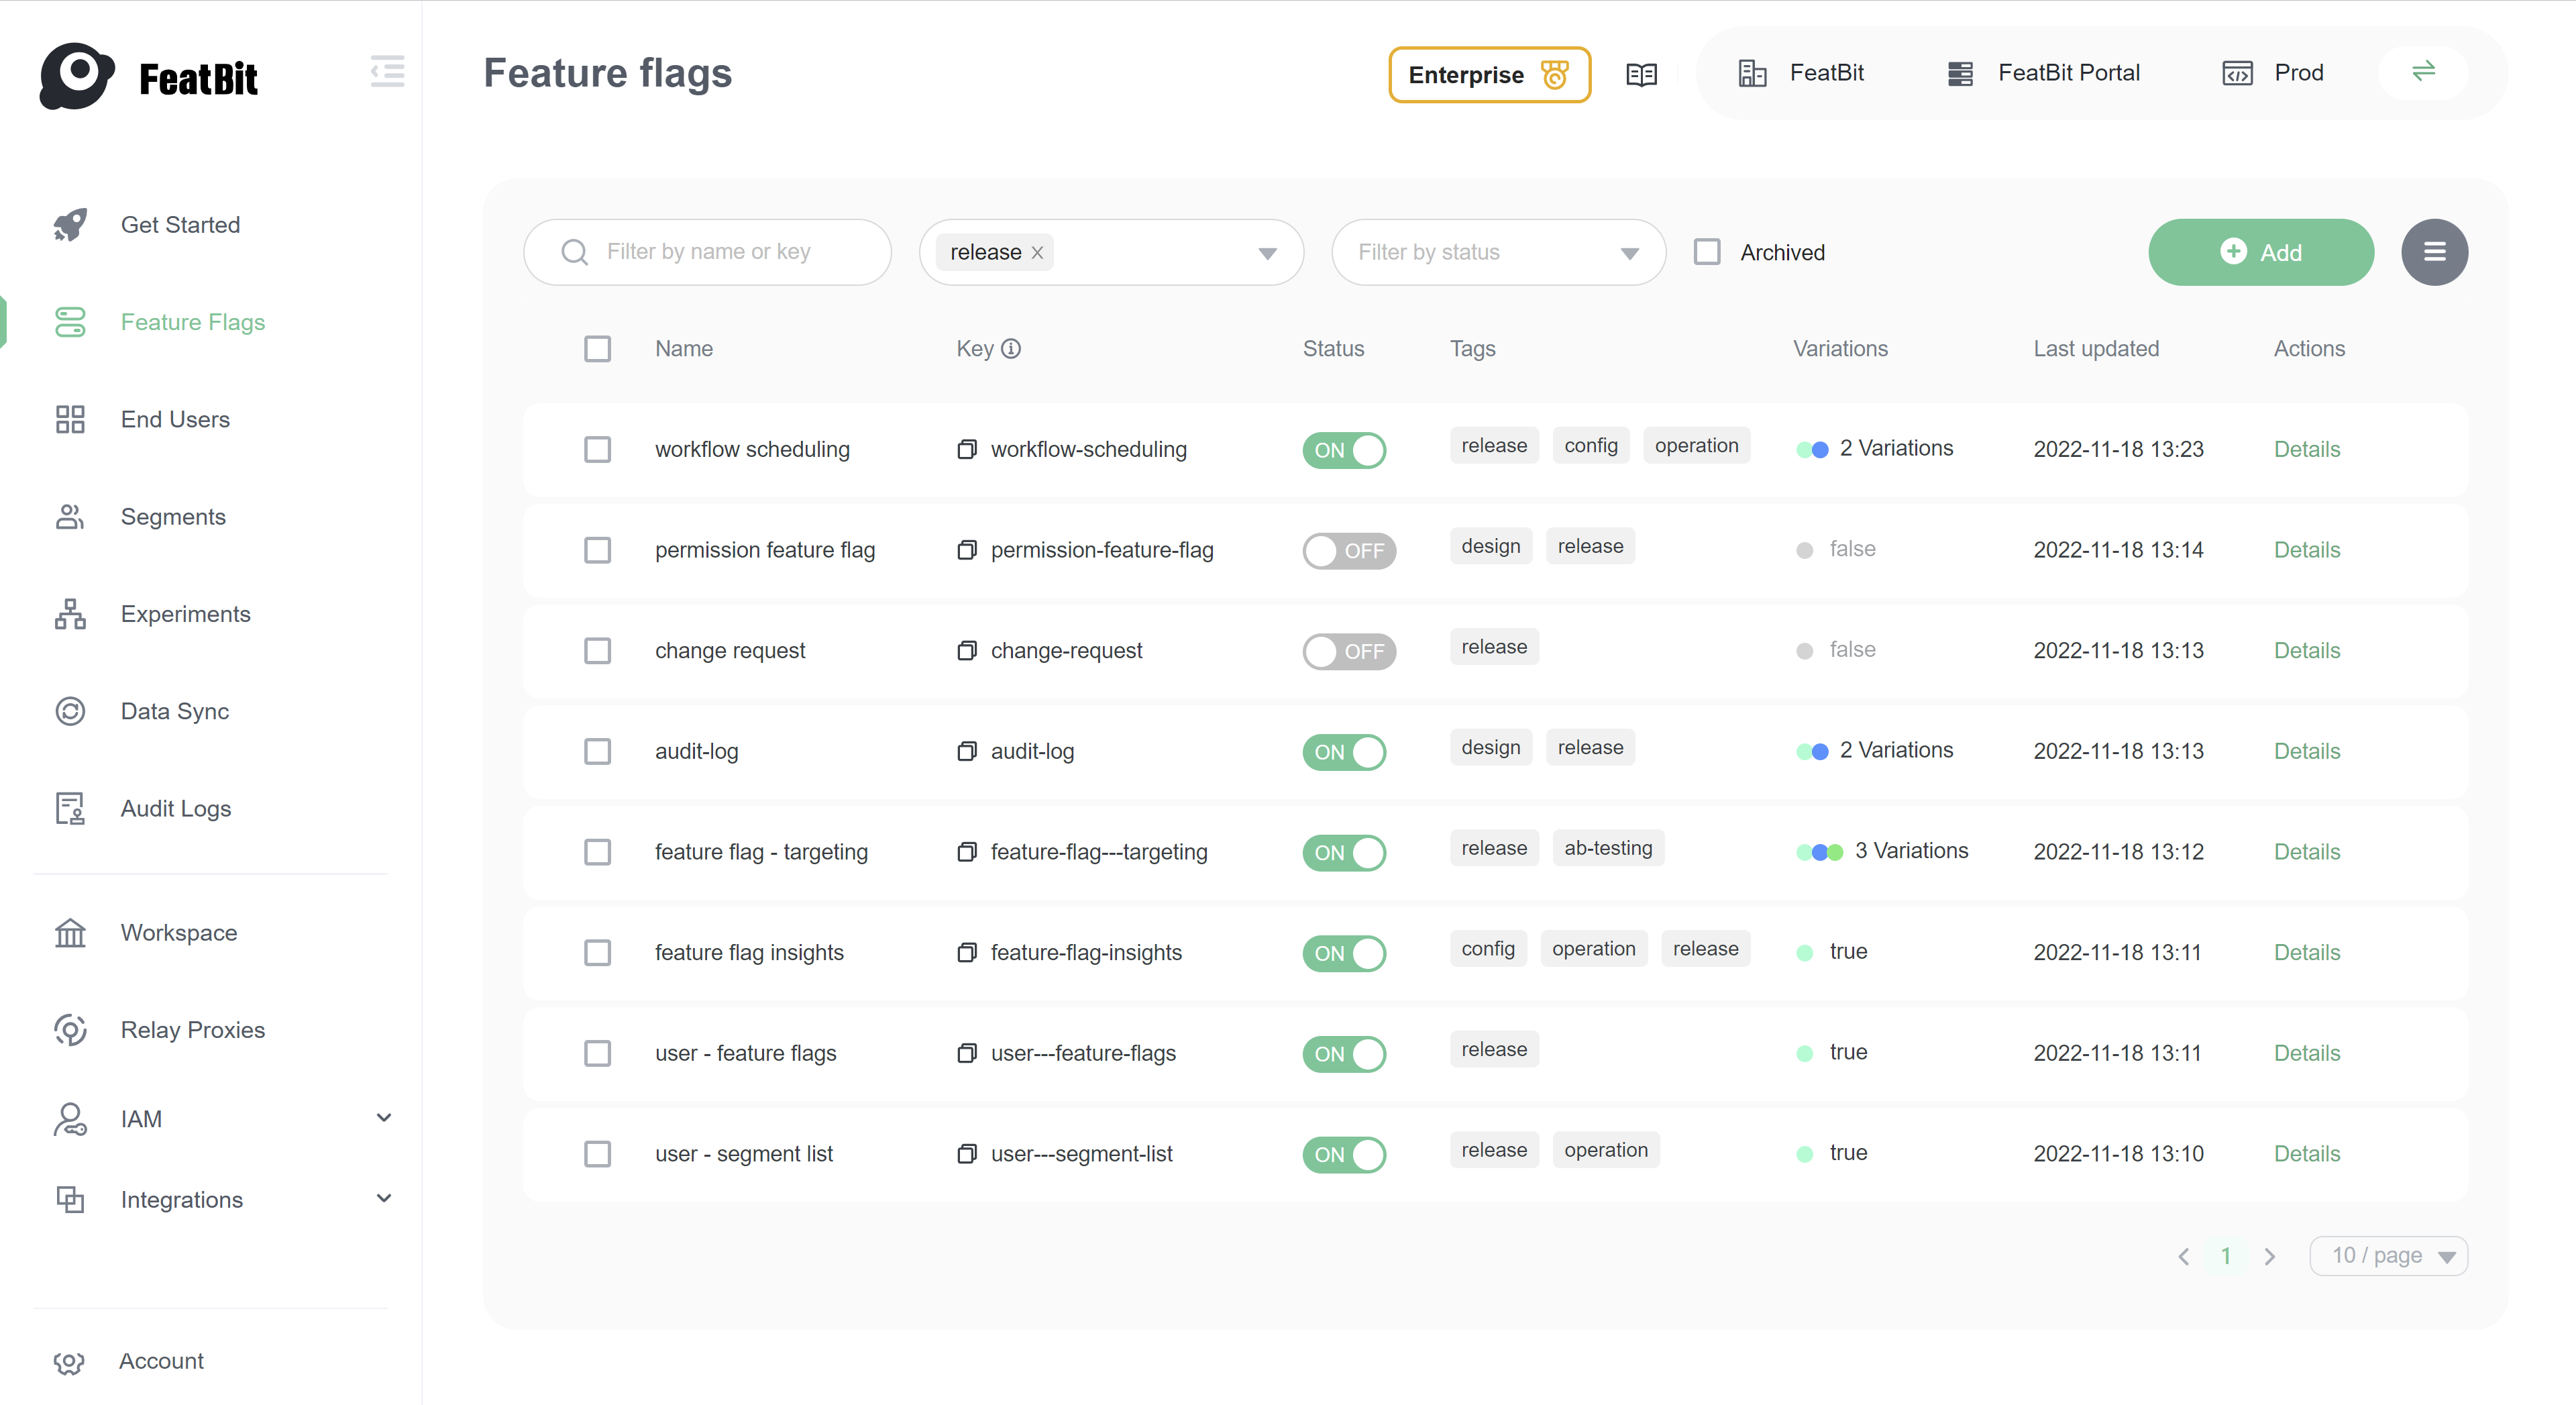Copy the user---feature-flags key

point(966,1053)
